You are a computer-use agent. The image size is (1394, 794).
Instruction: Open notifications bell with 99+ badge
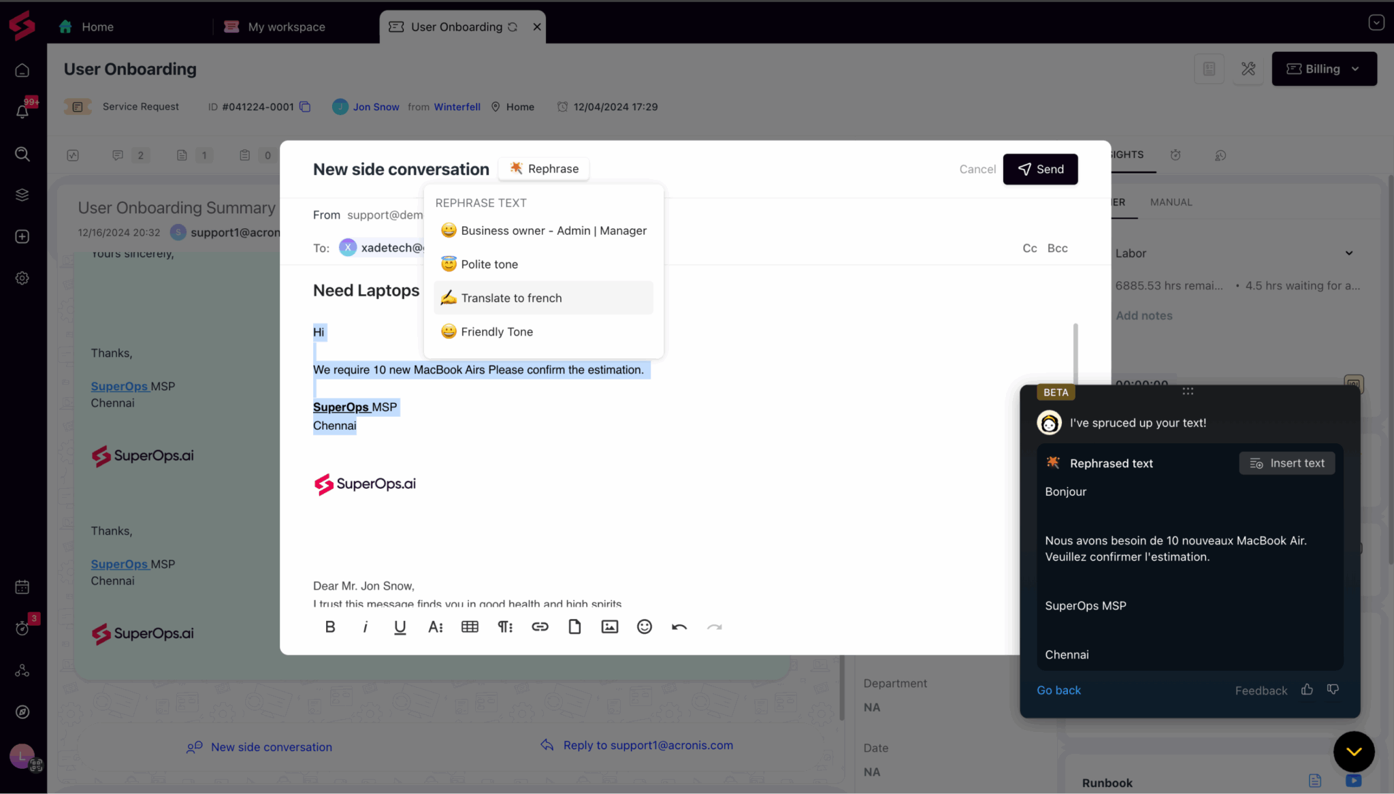tap(22, 112)
